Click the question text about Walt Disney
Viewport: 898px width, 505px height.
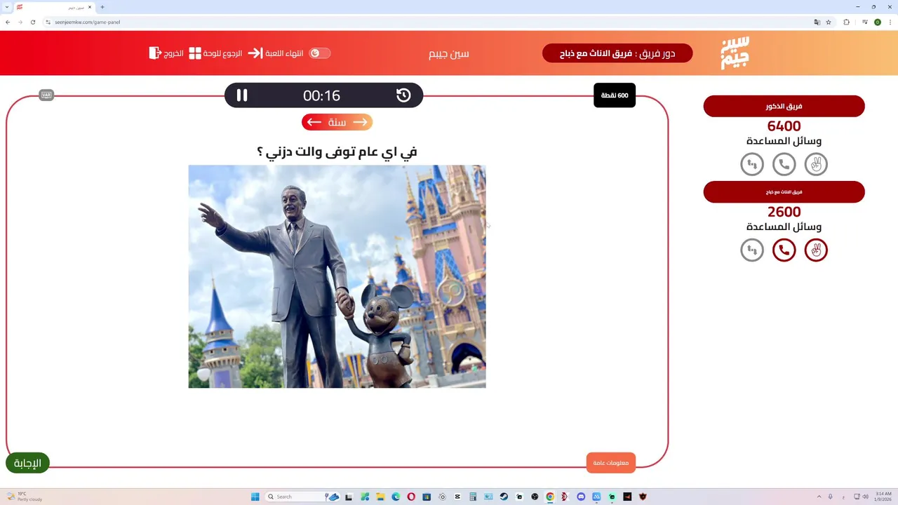(x=337, y=151)
